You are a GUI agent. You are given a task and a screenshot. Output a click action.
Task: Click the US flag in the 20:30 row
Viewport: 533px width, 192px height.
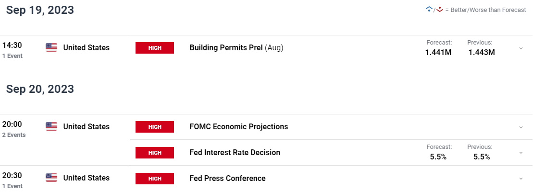point(51,178)
